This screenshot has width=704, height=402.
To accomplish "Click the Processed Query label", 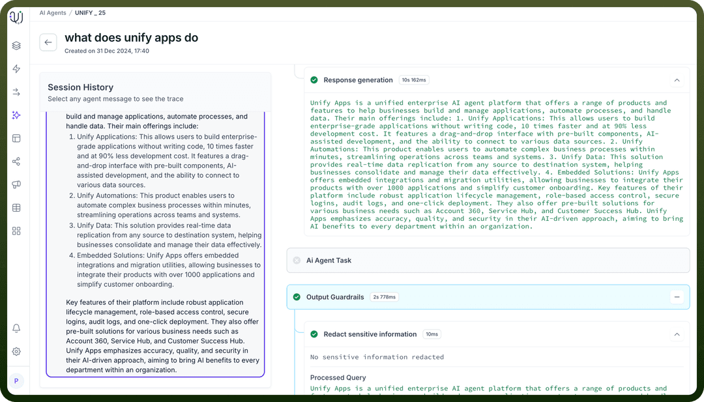I will (x=338, y=378).
